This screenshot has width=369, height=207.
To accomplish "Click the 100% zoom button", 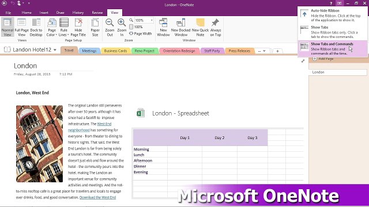I will click(136, 27).
